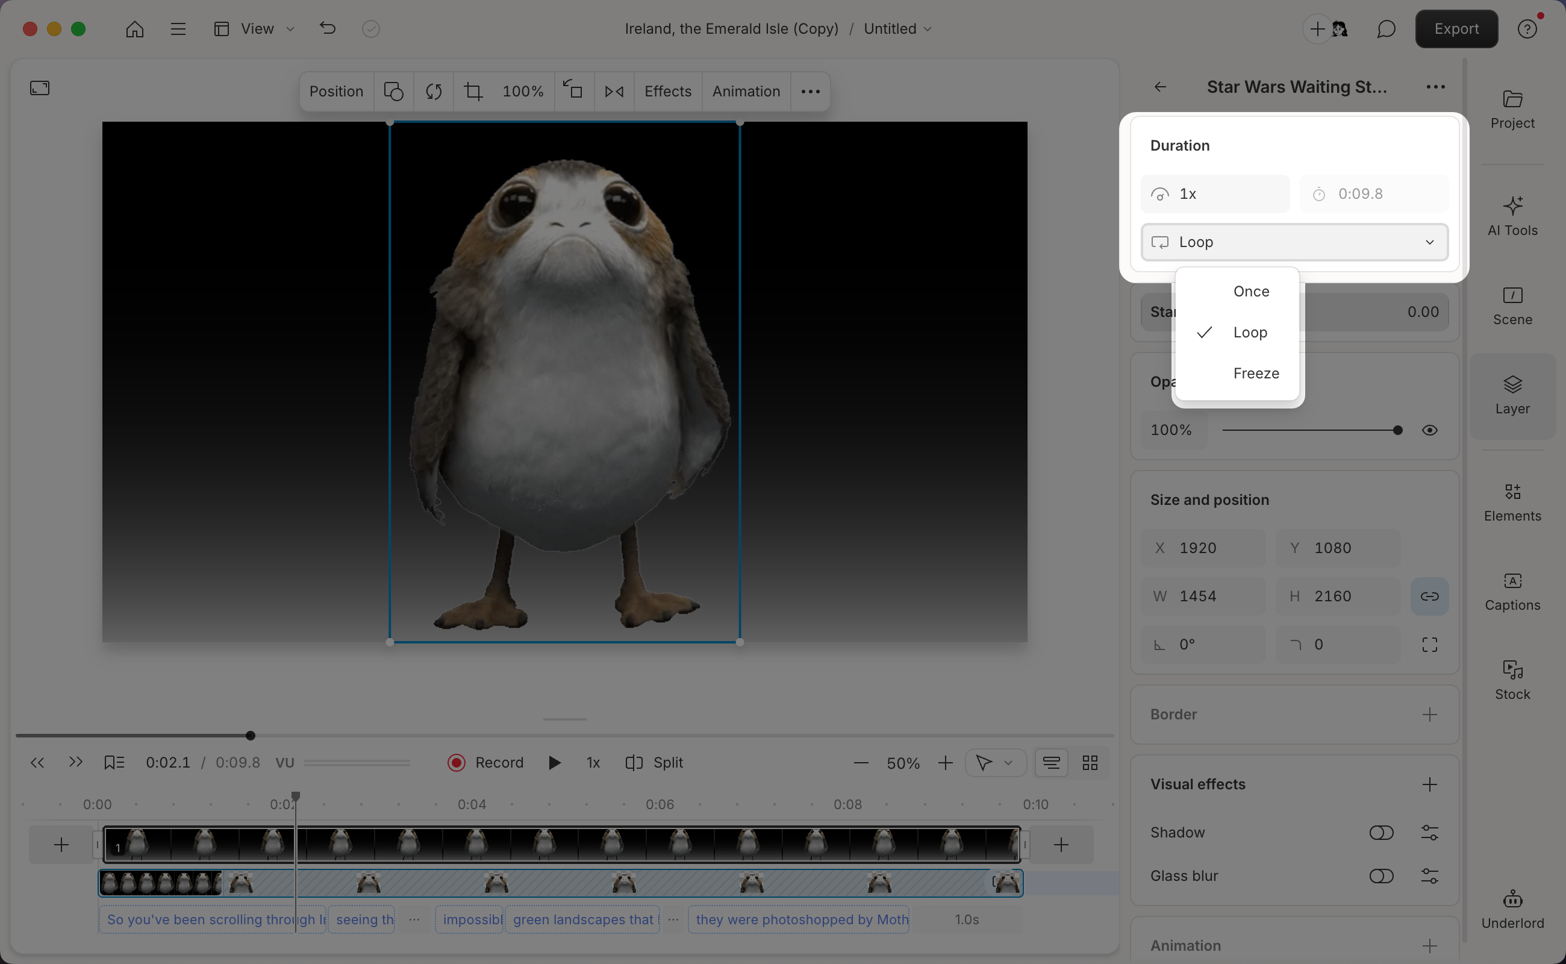Jump to previous with rewind arrows
1566x964 pixels.
[x=37, y=763]
